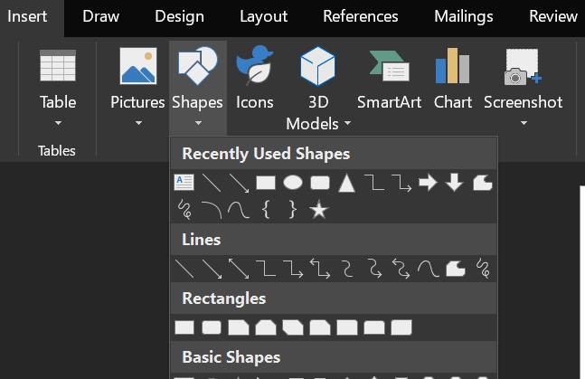Choose the Isosceles Triangle shape
Image resolution: width=585 pixels, height=379 pixels.
pyautogui.click(x=346, y=184)
